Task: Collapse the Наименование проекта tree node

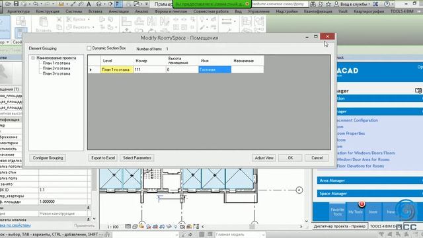Action: point(33,58)
